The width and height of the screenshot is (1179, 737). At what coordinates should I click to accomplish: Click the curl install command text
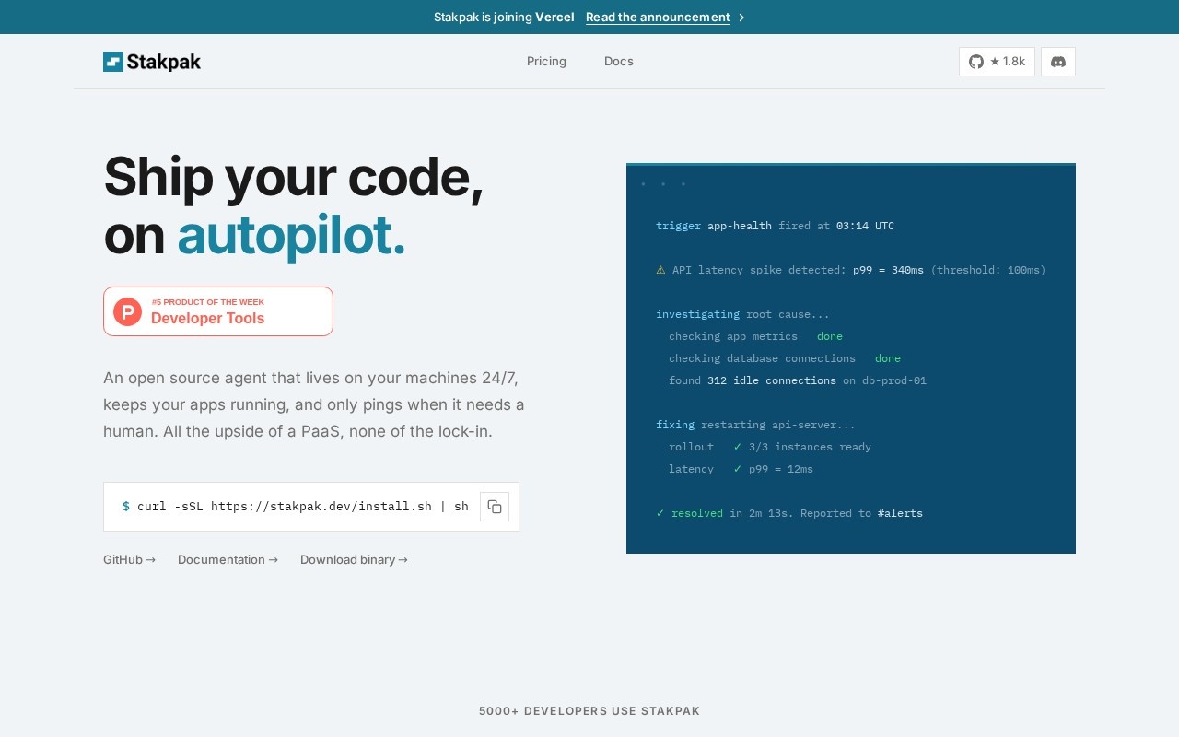click(x=303, y=506)
